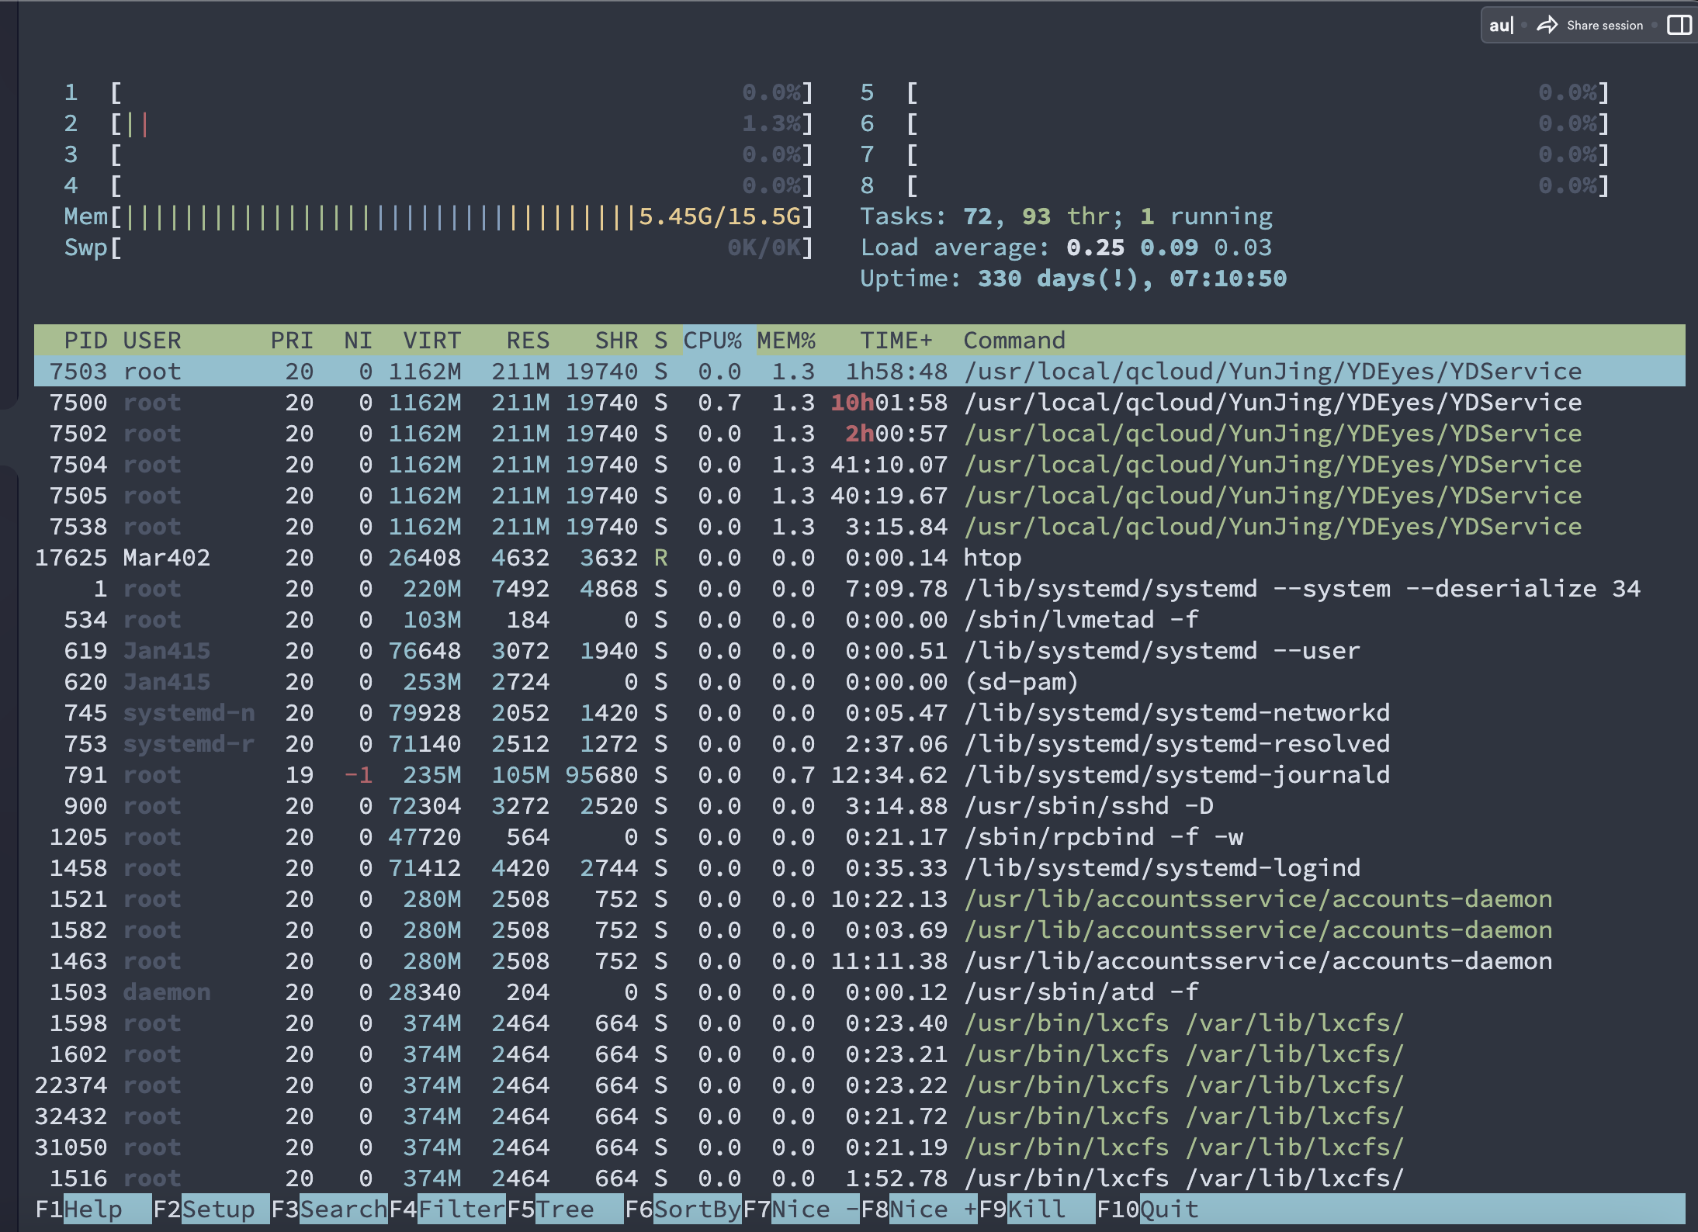The width and height of the screenshot is (1698, 1232).
Task: Select the /sbin/rpcbind -f -w process
Action: coord(860,836)
